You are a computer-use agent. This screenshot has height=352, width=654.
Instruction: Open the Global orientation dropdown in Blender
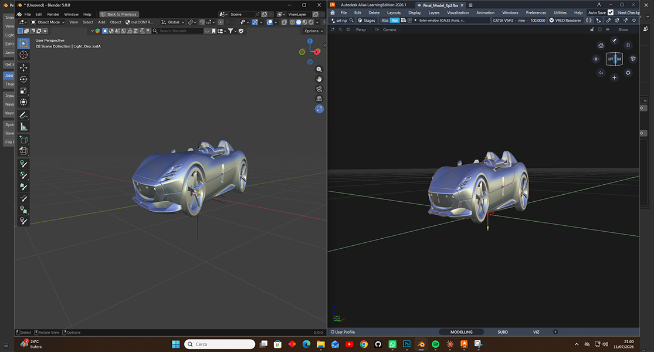(172, 22)
